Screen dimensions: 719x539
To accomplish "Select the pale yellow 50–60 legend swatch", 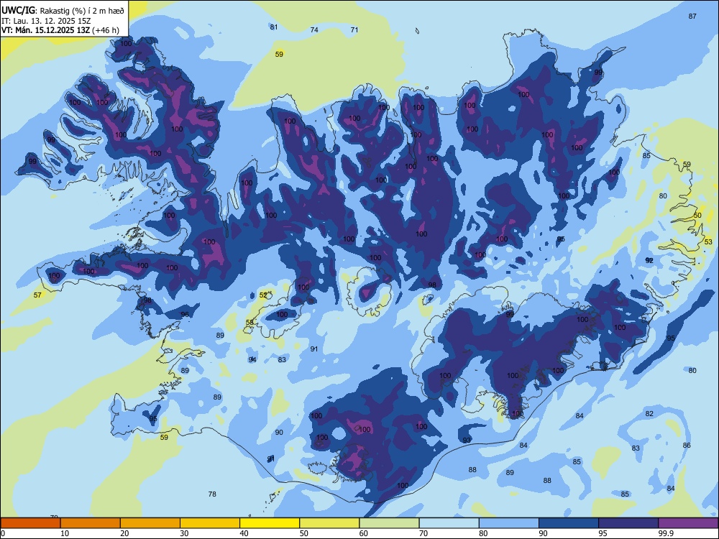I will (x=329, y=523).
